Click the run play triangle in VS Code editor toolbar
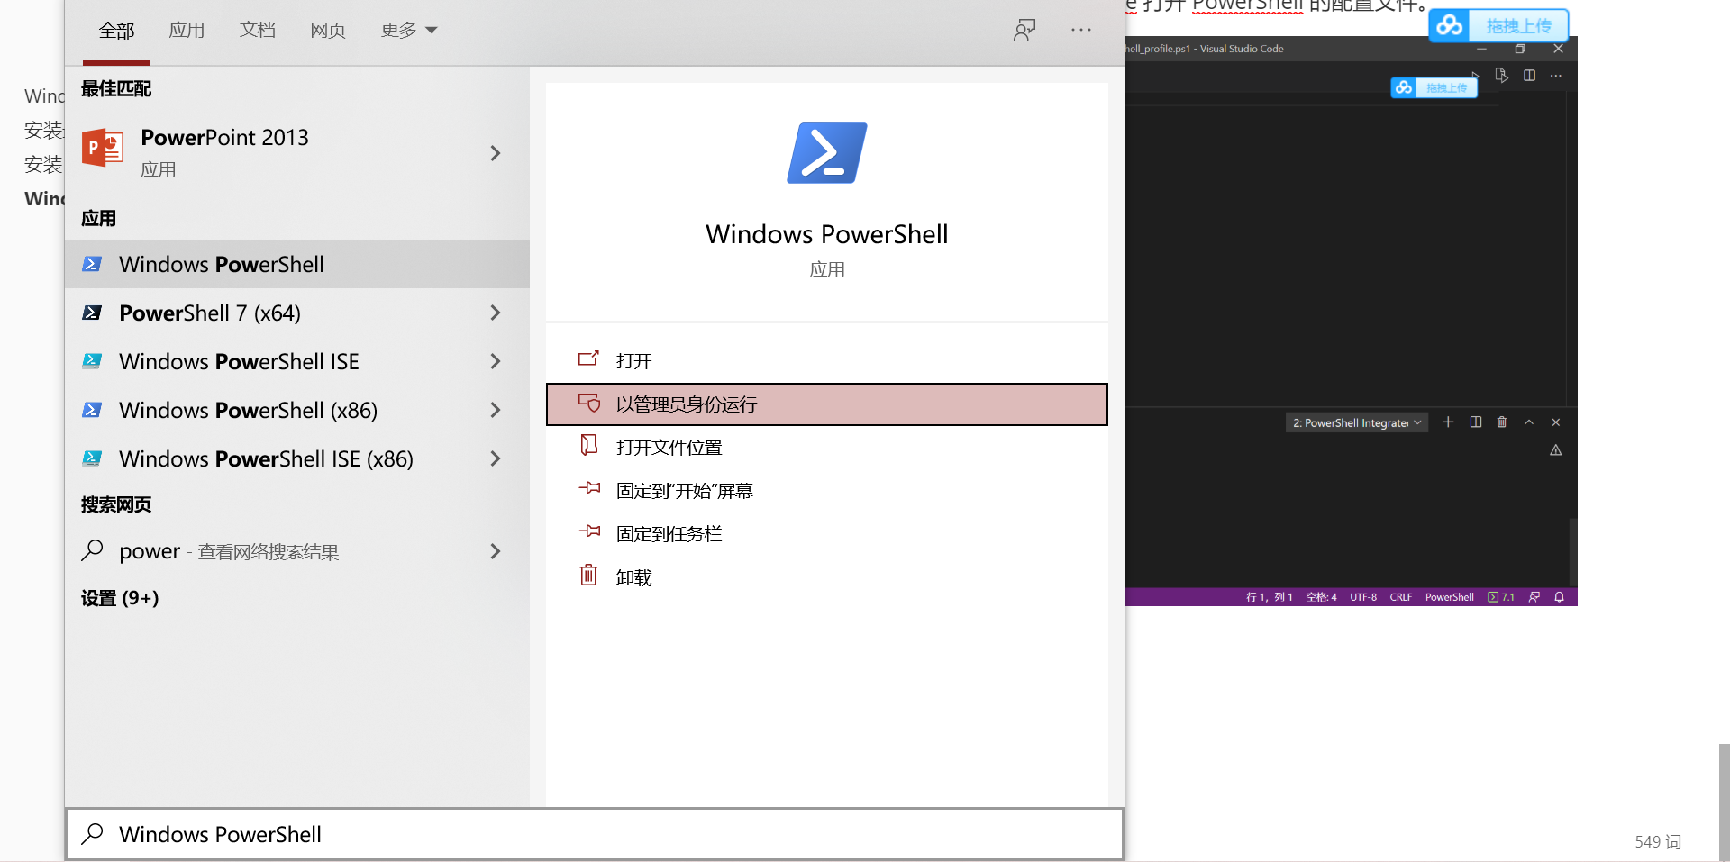The height and width of the screenshot is (862, 1730). (1476, 74)
